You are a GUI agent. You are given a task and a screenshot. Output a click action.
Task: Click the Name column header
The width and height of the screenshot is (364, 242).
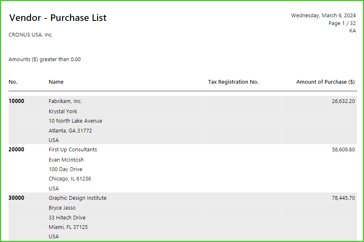(x=56, y=82)
